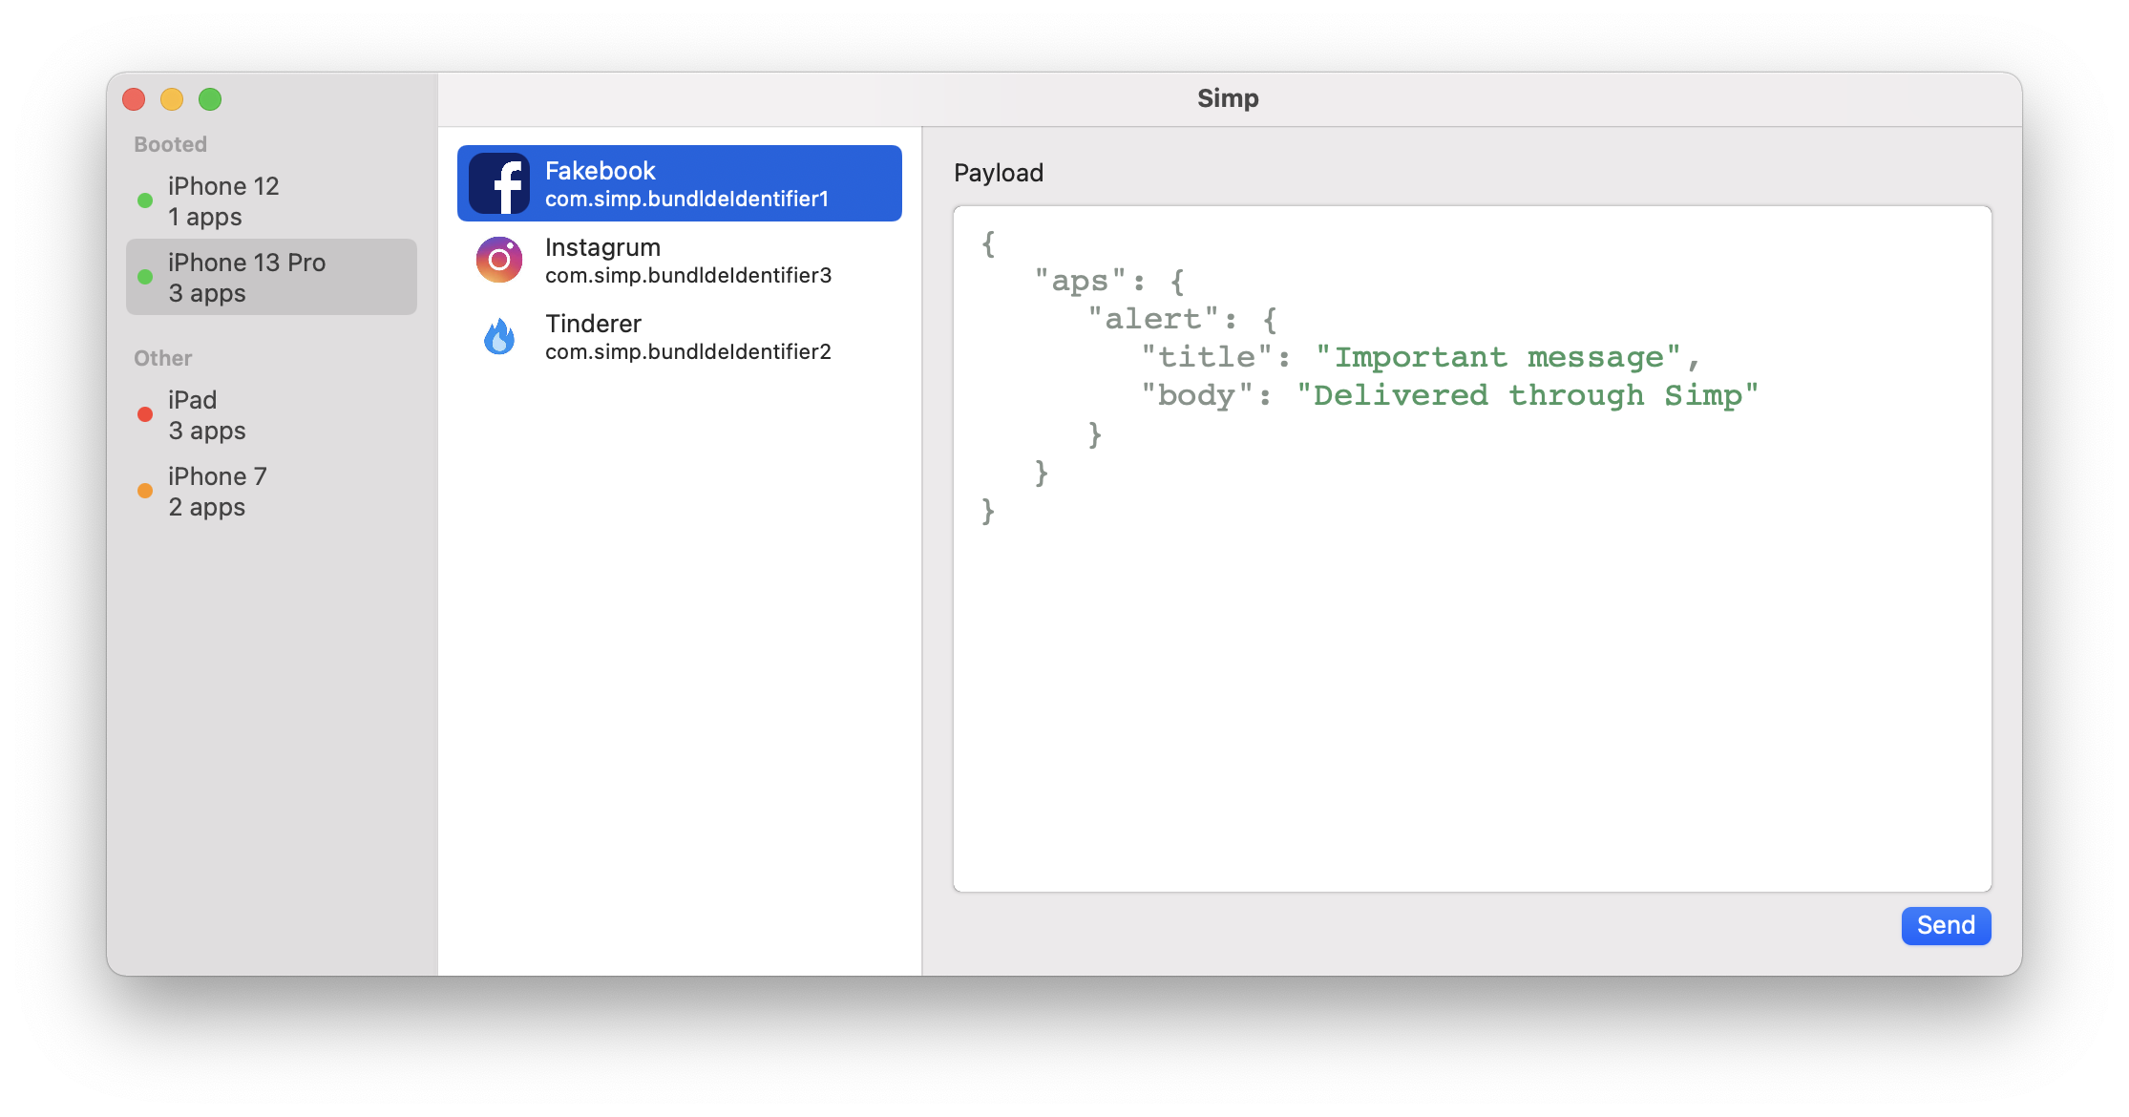The image size is (2129, 1117).
Task: Select the iPhone 13 Pro device
Action: (271, 277)
